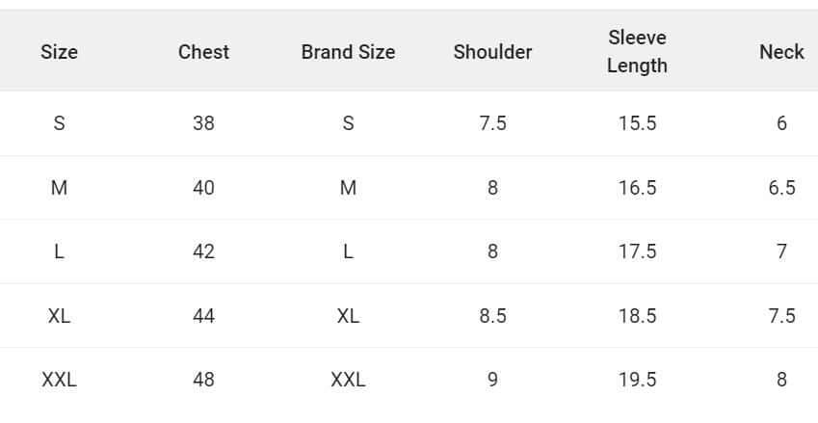Click the Neck column header
Screen dimensions: 818x423
[780, 52]
